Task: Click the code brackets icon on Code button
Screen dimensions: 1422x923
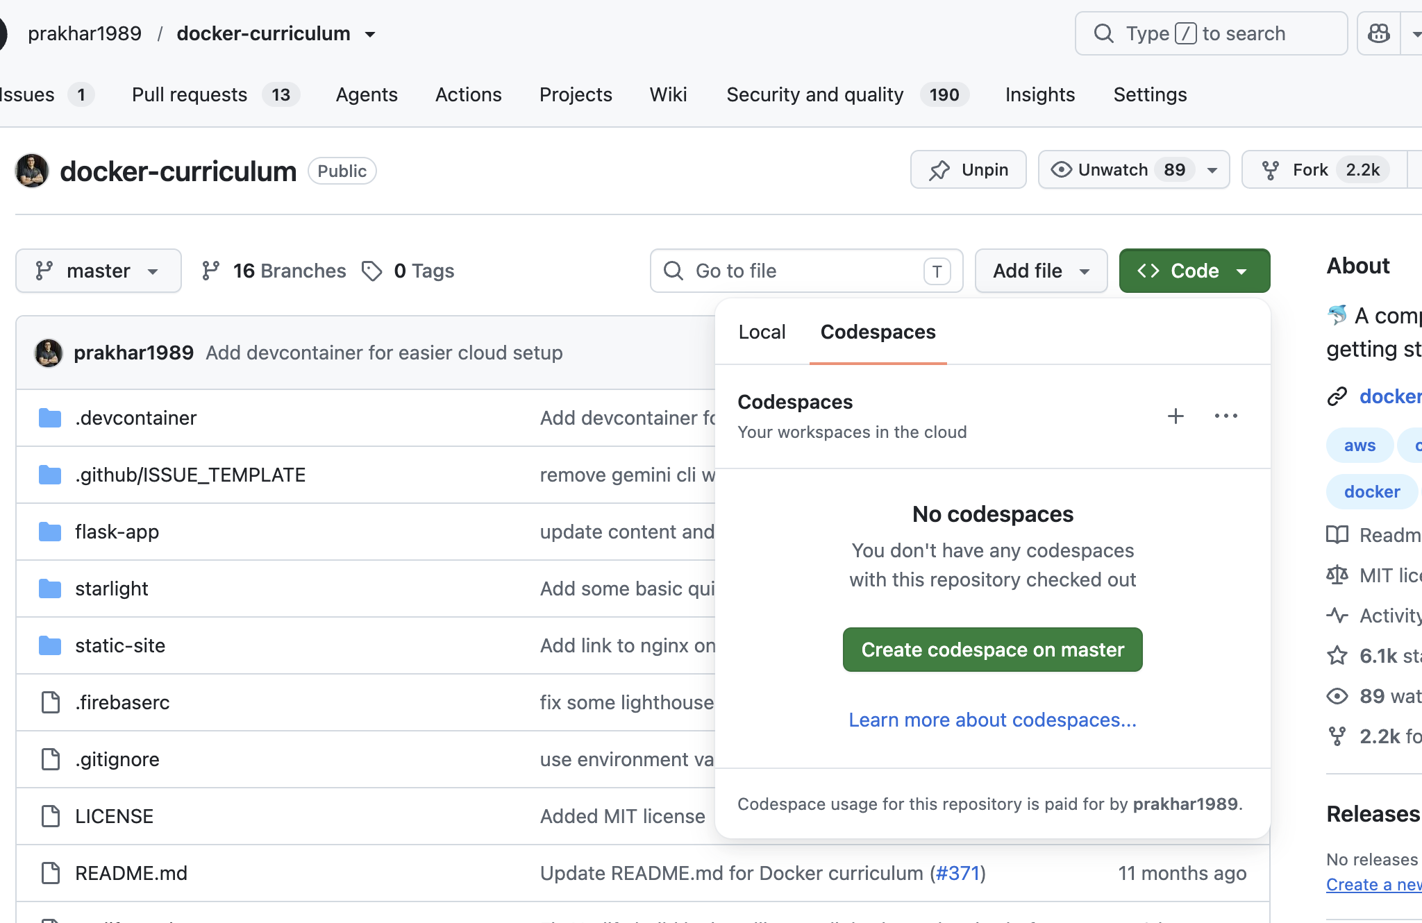Action: pyautogui.click(x=1148, y=271)
